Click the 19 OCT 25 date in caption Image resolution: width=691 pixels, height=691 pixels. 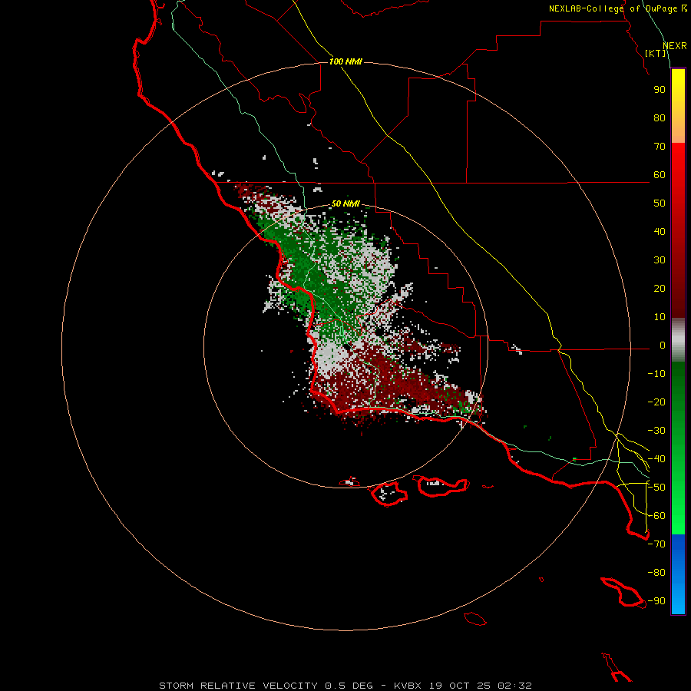pos(460,686)
